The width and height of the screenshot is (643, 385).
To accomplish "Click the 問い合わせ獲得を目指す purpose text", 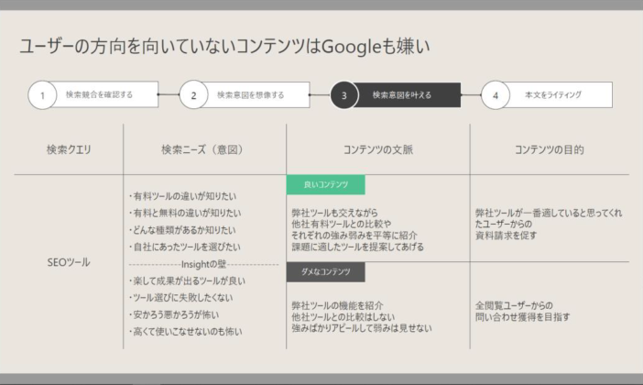I will pos(525,316).
